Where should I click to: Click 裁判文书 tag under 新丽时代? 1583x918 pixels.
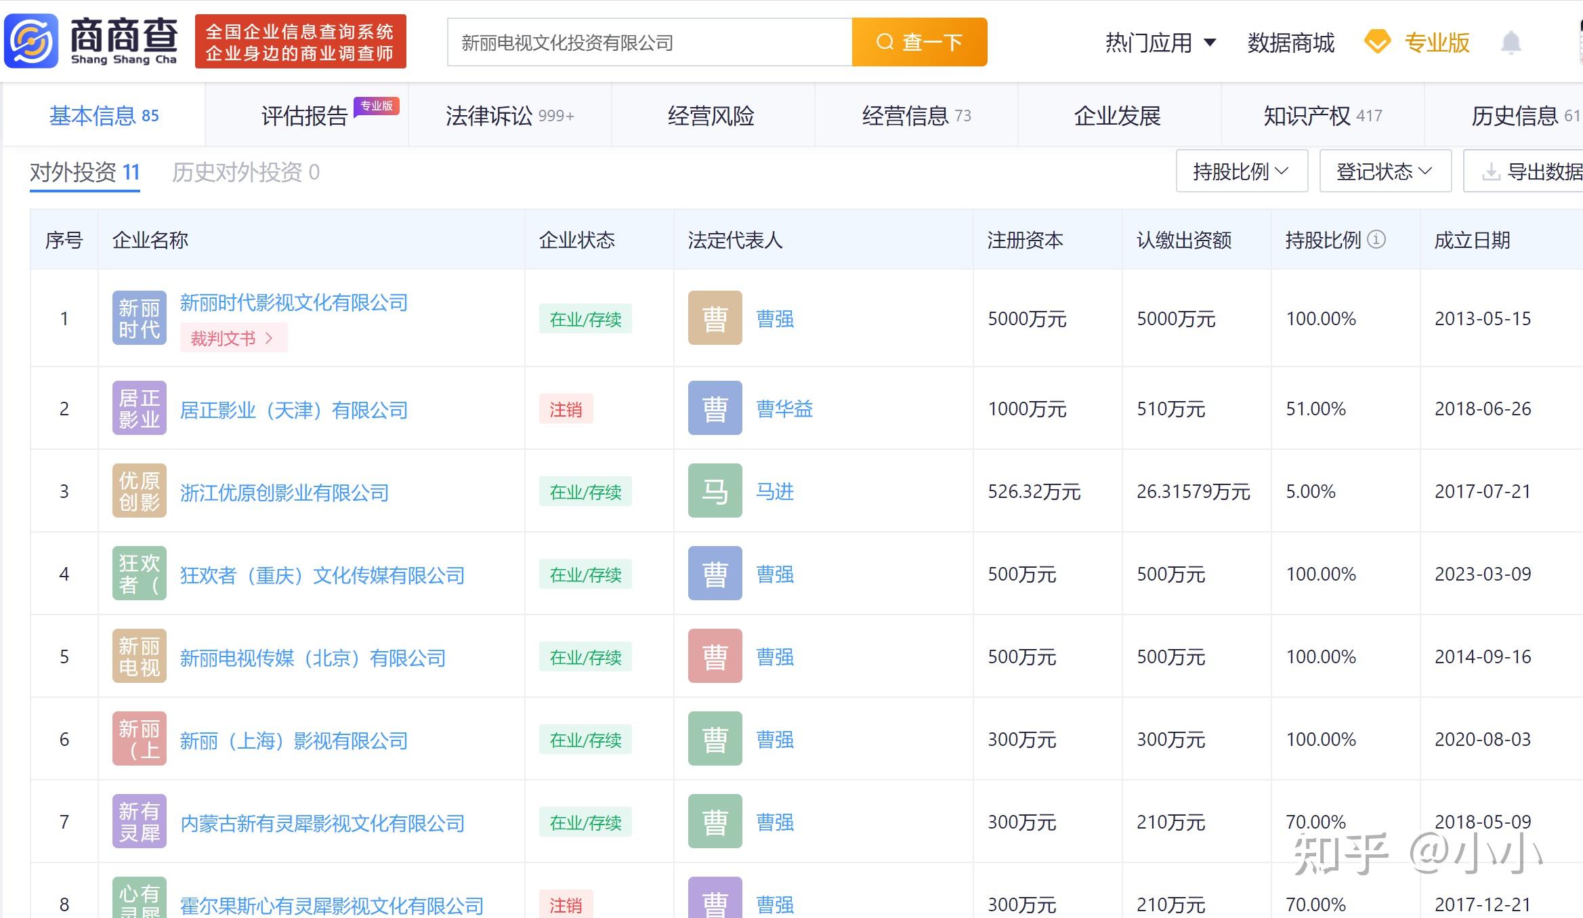233,338
